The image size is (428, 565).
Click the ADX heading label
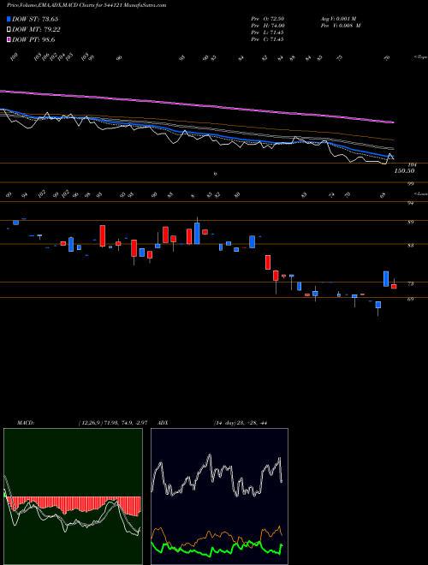[x=163, y=423]
